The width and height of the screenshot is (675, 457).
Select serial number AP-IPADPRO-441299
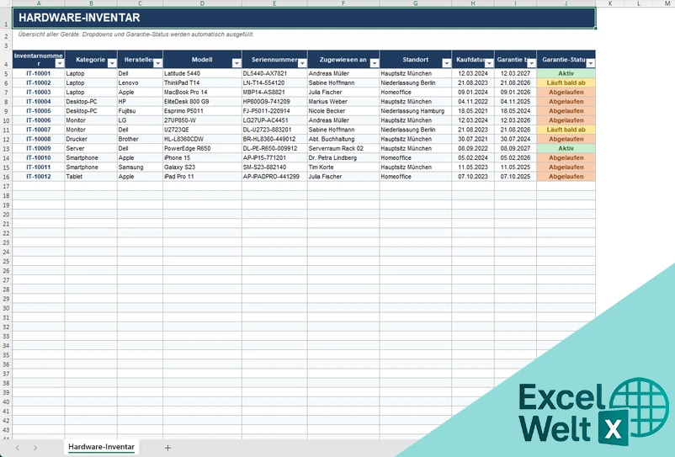(274, 177)
